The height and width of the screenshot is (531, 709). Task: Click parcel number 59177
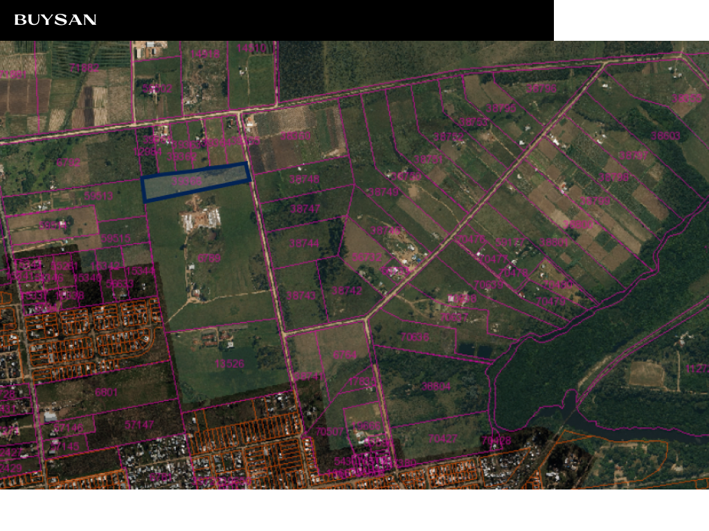[510, 243]
